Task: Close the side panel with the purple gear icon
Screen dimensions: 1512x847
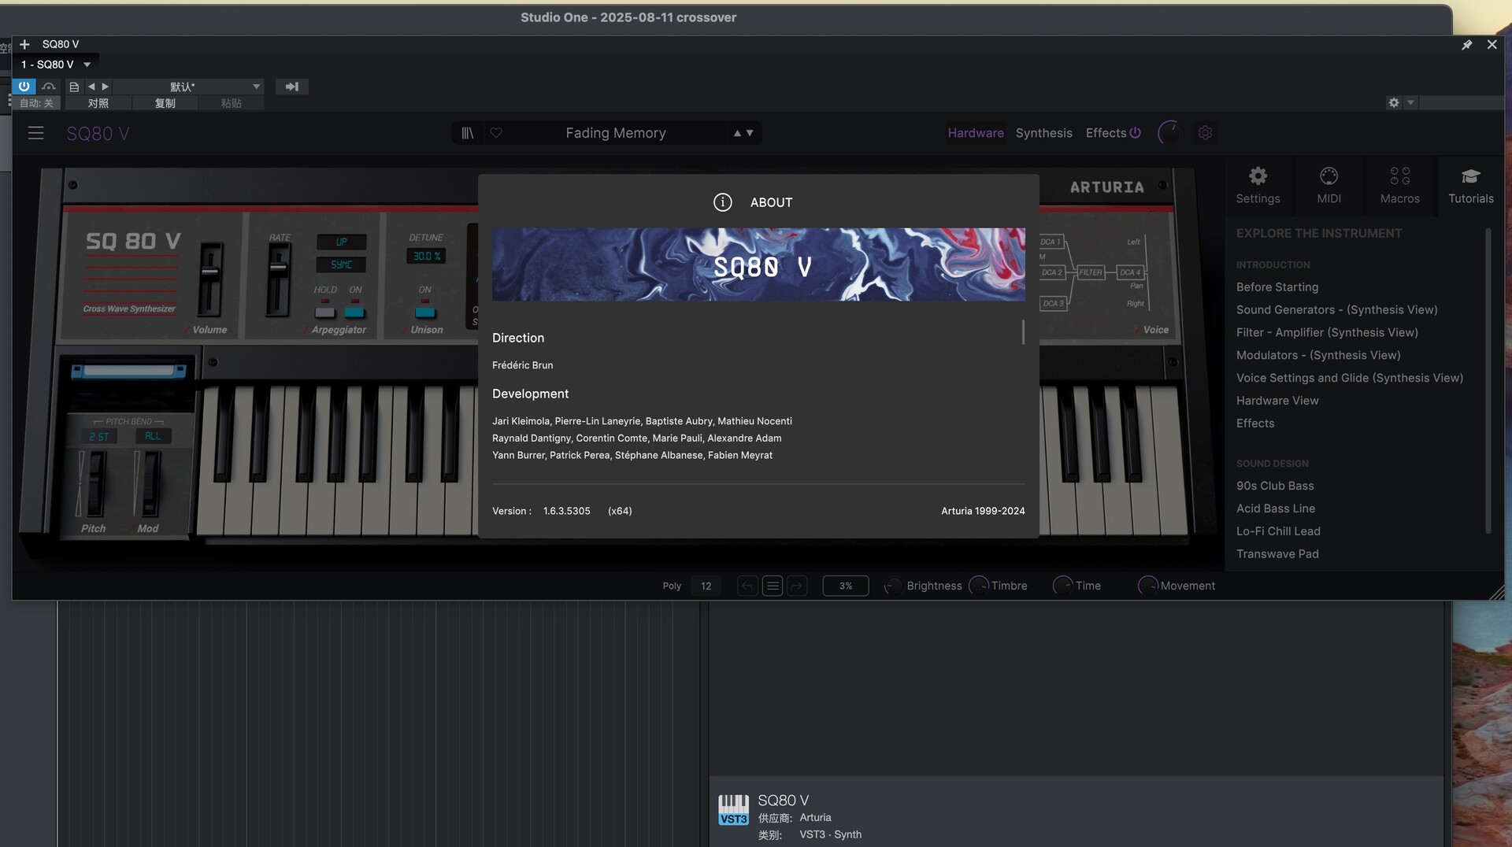Action: pyautogui.click(x=1205, y=133)
